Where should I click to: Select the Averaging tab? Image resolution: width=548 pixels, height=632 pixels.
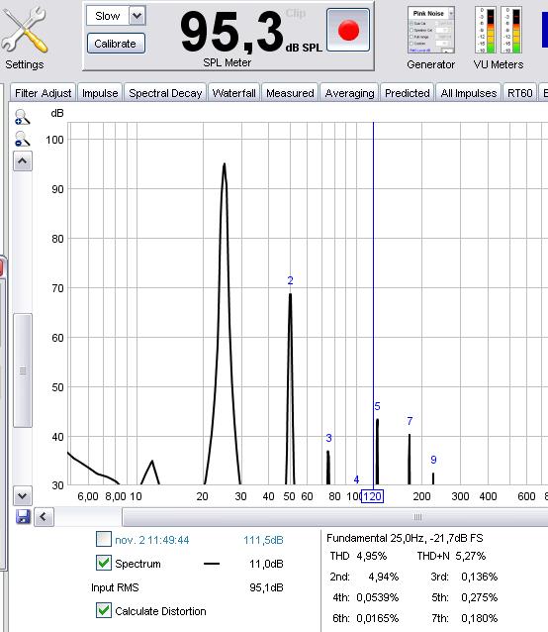point(349,93)
